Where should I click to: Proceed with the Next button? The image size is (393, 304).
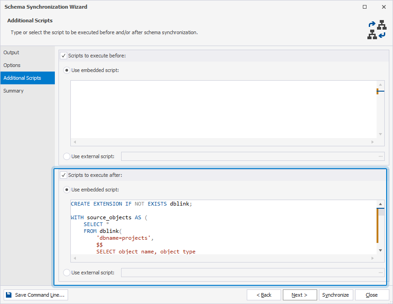(x=300, y=295)
